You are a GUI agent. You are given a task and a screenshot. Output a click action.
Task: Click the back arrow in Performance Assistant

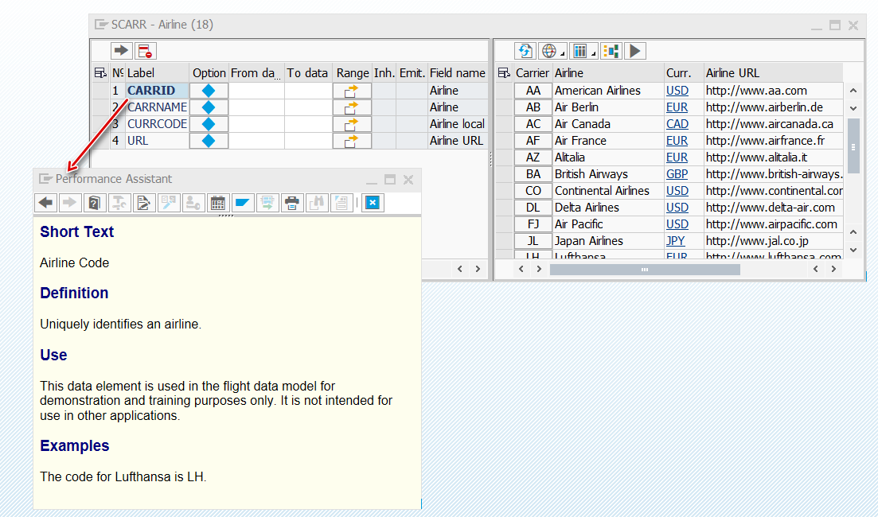point(46,203)
